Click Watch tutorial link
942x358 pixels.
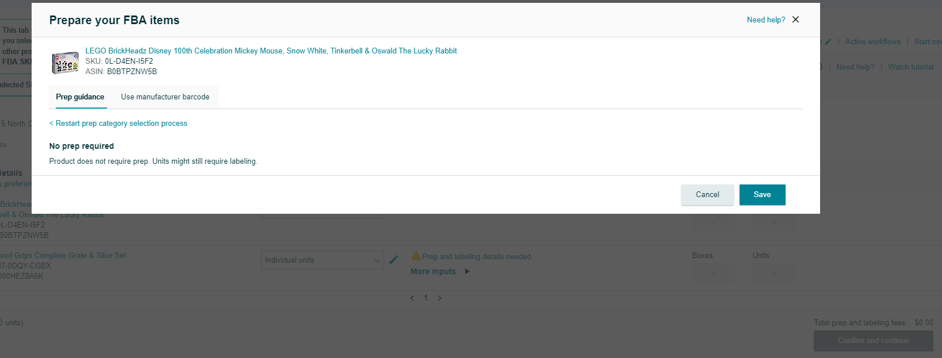[910, 67]
